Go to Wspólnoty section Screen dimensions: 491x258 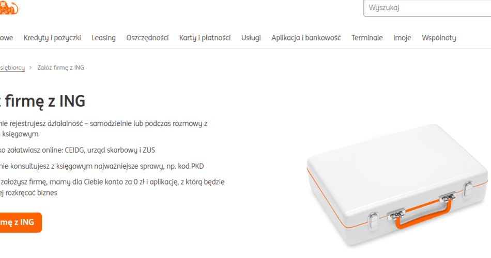[439, 38]
